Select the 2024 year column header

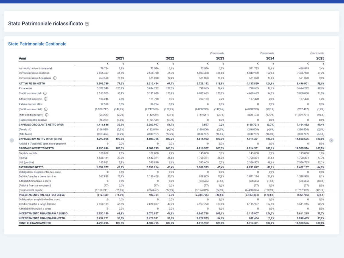pyautogui.click(x=270, y=58)
